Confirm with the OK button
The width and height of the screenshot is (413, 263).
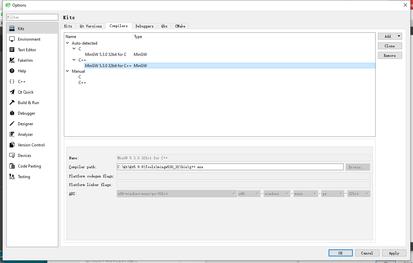point(341,253)
